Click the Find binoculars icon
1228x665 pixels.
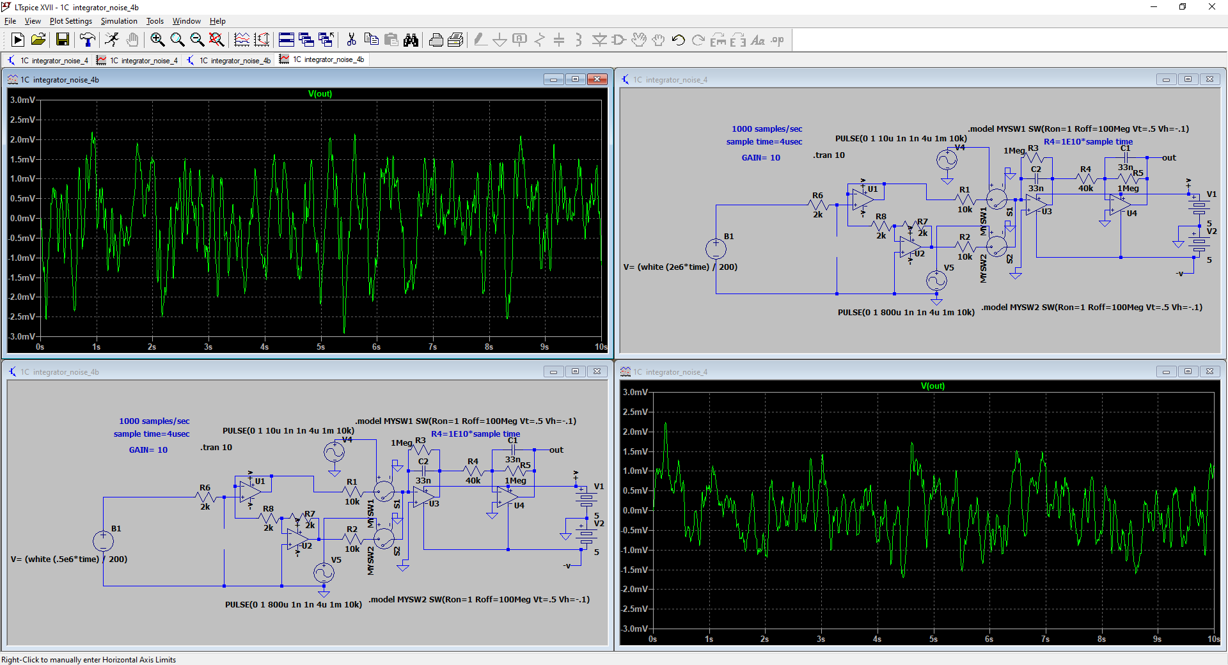[x=411, y=40]
